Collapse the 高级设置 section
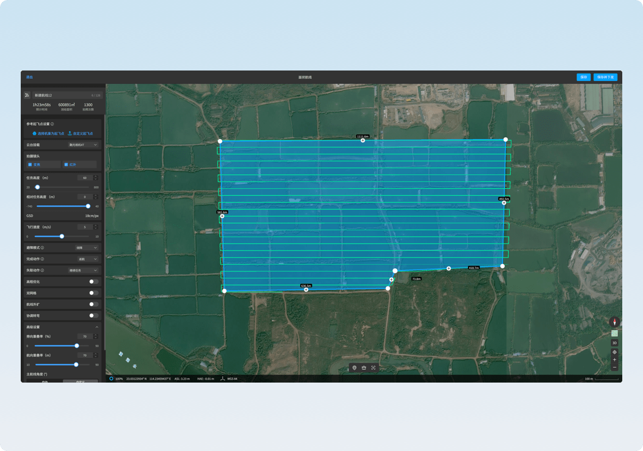The height and width of the screenshot is (451, 643). [96, 327]
